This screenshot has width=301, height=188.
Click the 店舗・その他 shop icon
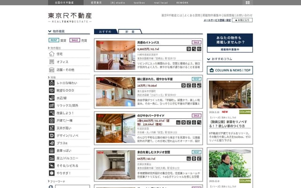52,70
